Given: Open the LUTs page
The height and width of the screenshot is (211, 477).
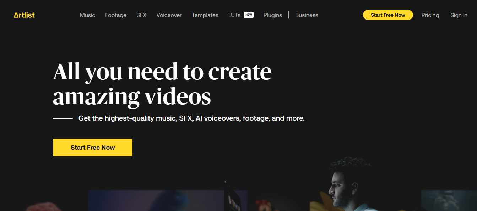Looking at the screenshot, I should (234, 15).
